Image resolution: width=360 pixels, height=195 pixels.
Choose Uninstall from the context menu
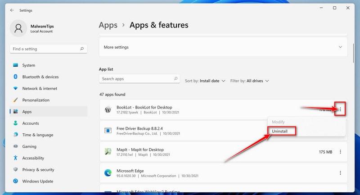279,131
